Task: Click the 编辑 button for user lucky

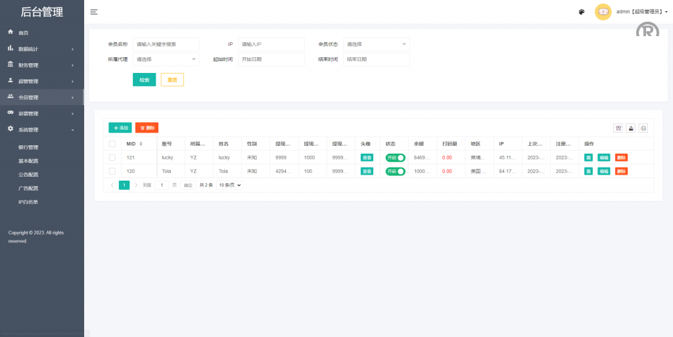Action: tap(603, 158)
